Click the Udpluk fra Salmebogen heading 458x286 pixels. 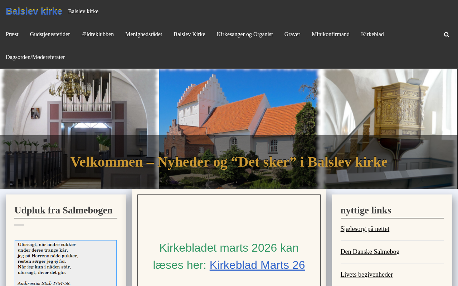point(63,210)
